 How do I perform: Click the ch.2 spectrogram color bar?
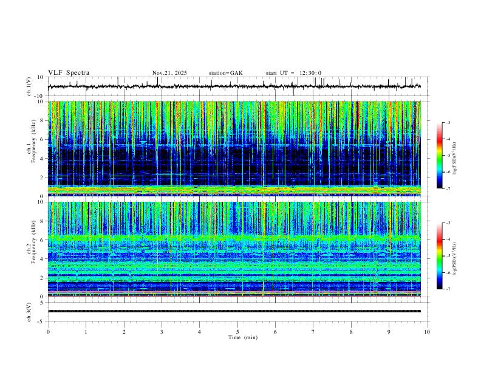point(440,256)
